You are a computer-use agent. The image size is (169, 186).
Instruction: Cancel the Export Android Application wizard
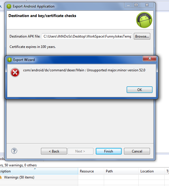[x=137, y=151]
